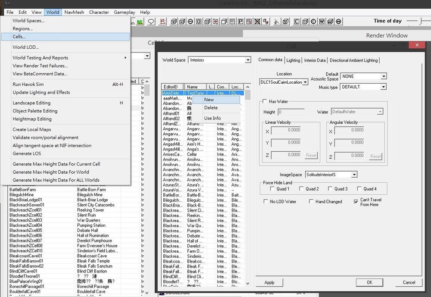
Task: Switch to the Interior Data tab
Action: click(x=315, y=60)
